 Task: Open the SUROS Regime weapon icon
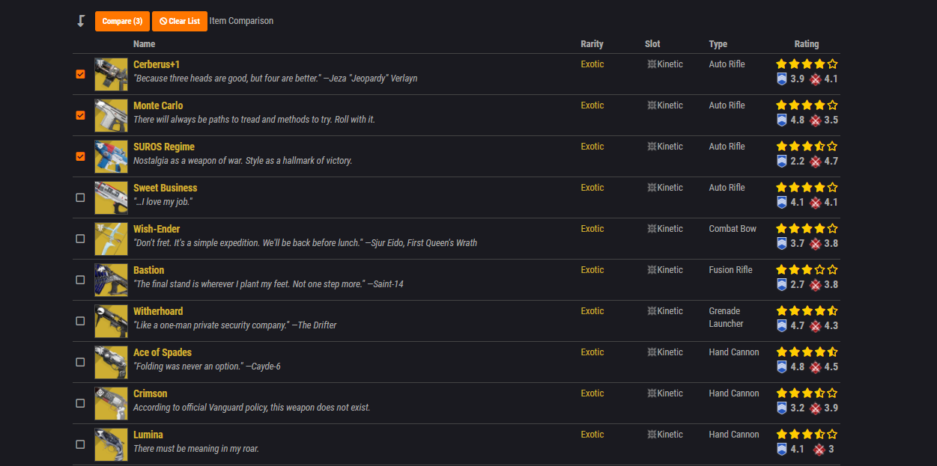[111, 156]
